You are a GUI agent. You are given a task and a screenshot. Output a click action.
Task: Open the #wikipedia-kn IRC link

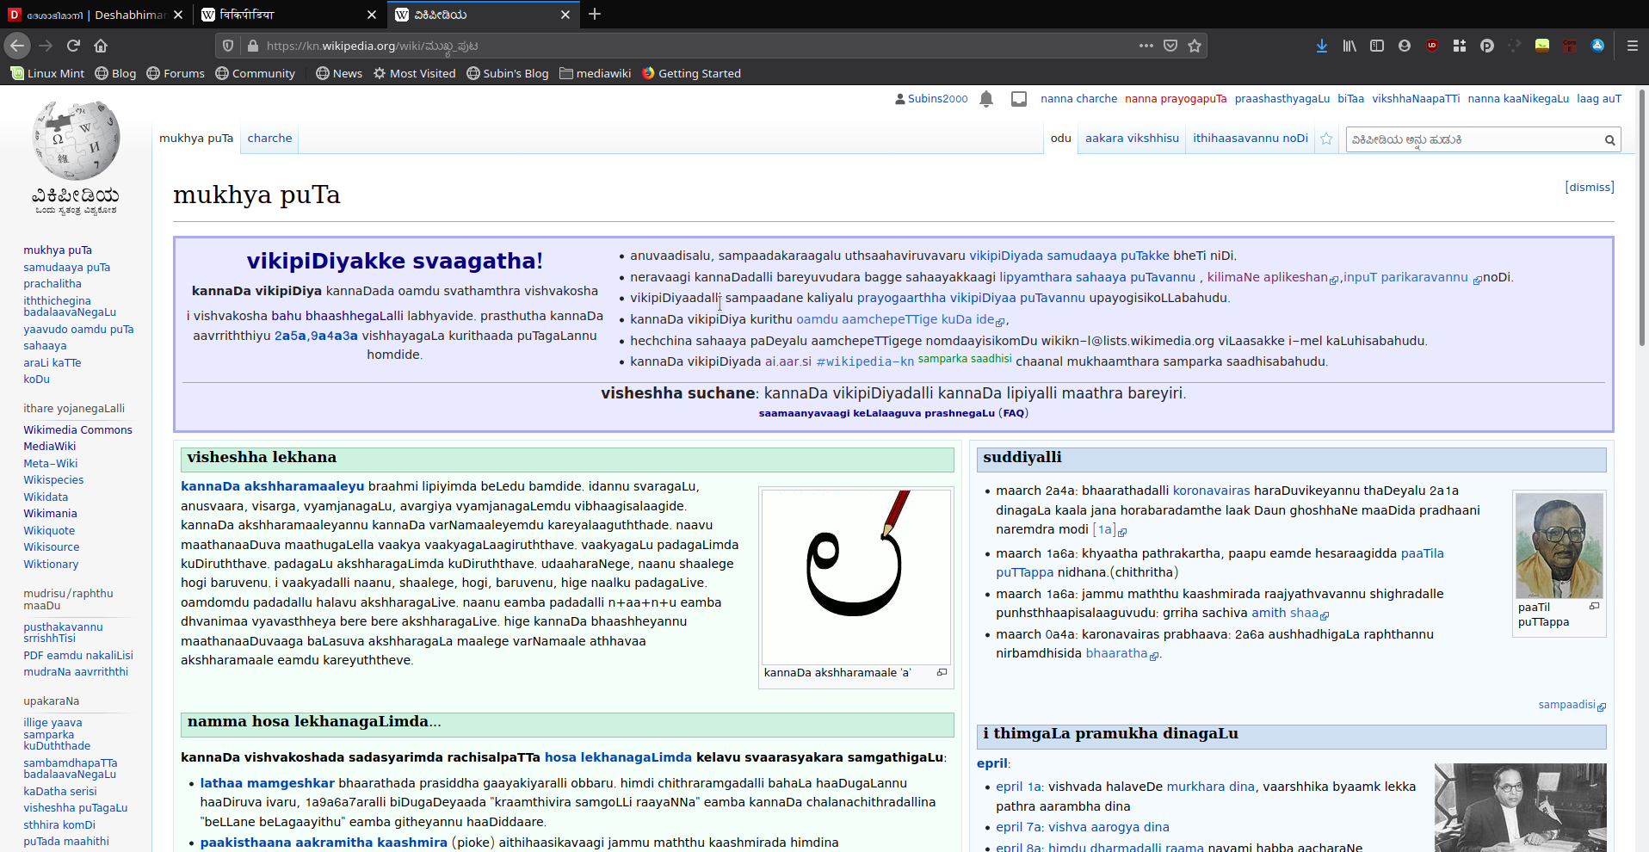tap(865, 361)
